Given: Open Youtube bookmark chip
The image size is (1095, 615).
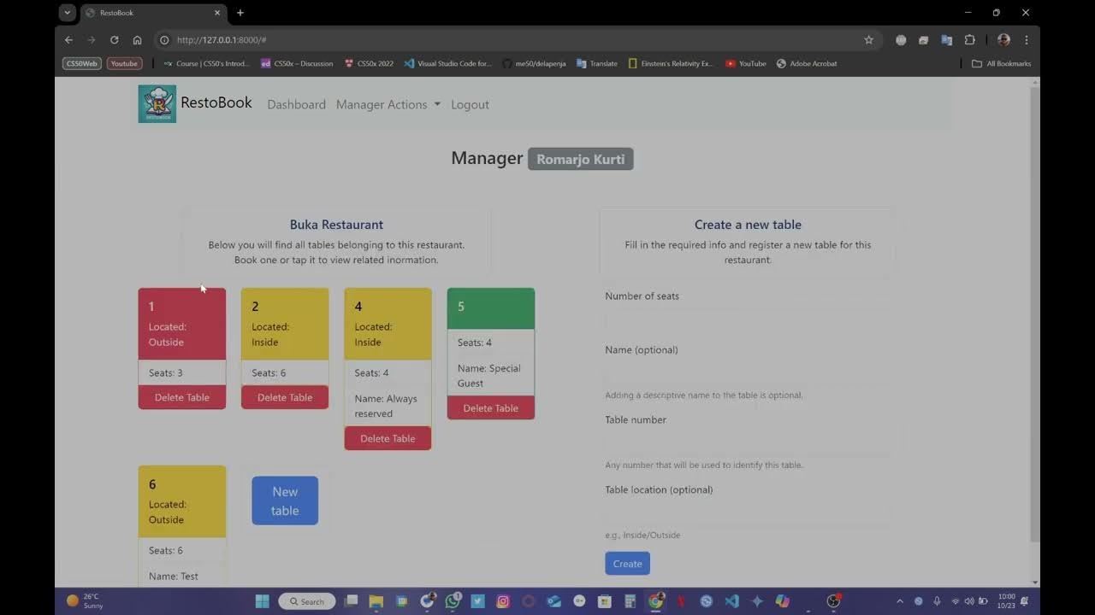Looking at the screenshot, I should pyautogui.click(x=124, y=63).
